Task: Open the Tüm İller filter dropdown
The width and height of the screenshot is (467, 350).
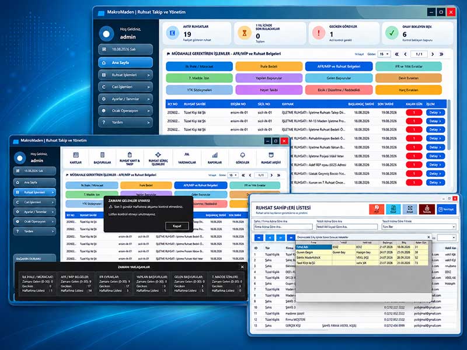Action: pos(419,227)
